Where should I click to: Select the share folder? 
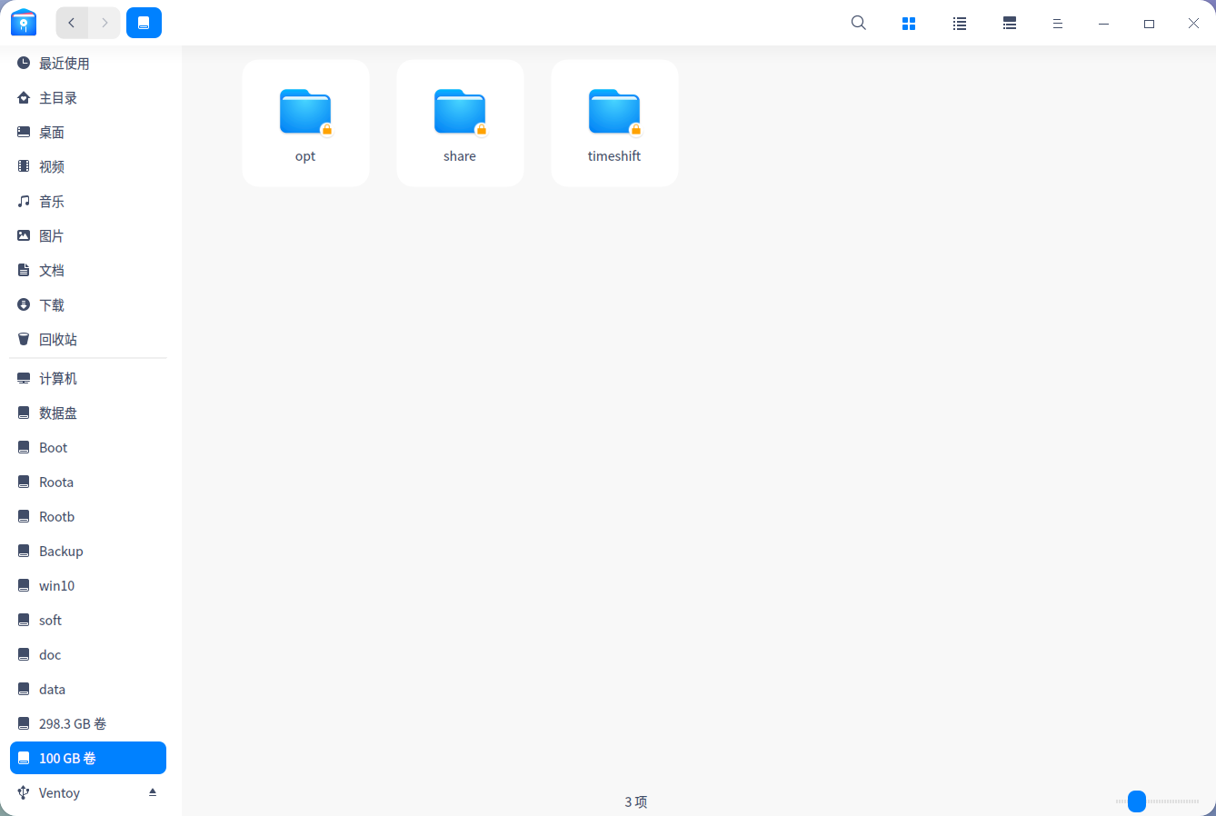(460, 124)
